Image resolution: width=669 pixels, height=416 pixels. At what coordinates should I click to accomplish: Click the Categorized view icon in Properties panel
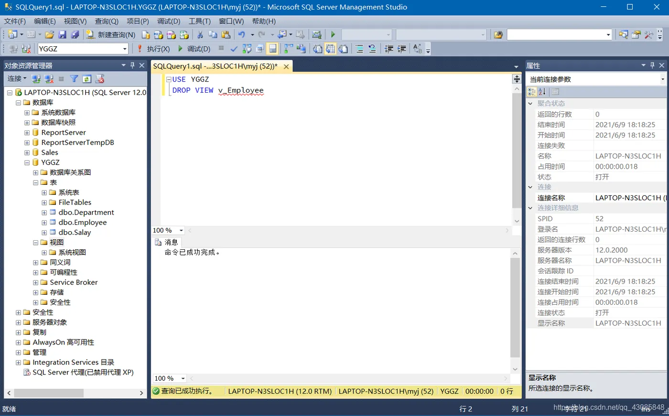pyautogui.click(x=532, y=92)
